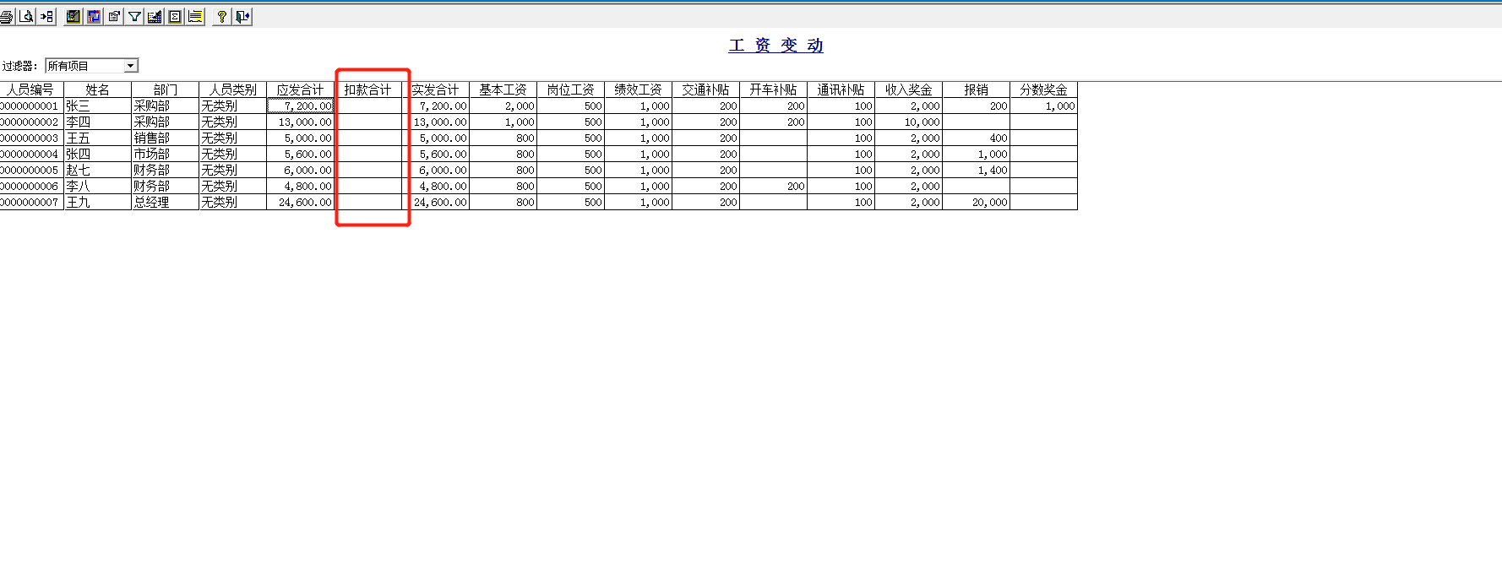Click 收入奖金 value 10,000 for 李四
Screen dimensions: 1502x564
point(908,122)
